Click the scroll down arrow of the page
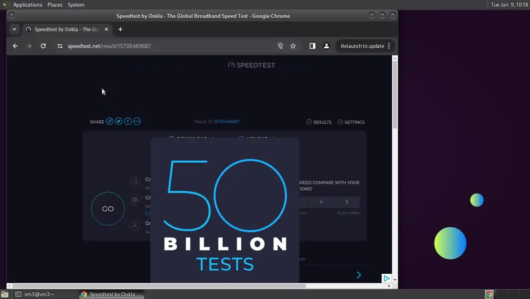The image size is (530, 299). [x=395, y=280]
